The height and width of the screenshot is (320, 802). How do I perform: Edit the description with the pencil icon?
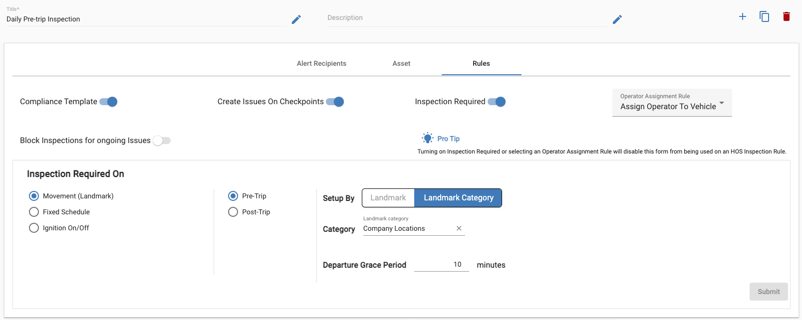tap(617, 19)
